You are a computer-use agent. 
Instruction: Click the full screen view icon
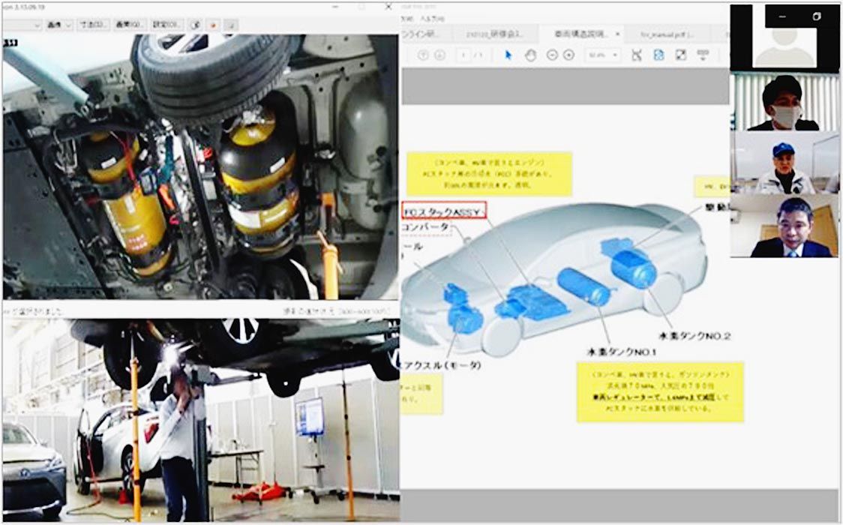(681, 55)
